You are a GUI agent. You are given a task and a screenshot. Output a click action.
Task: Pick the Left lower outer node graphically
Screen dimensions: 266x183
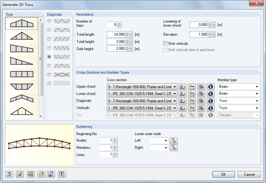(x=174, y=141)
